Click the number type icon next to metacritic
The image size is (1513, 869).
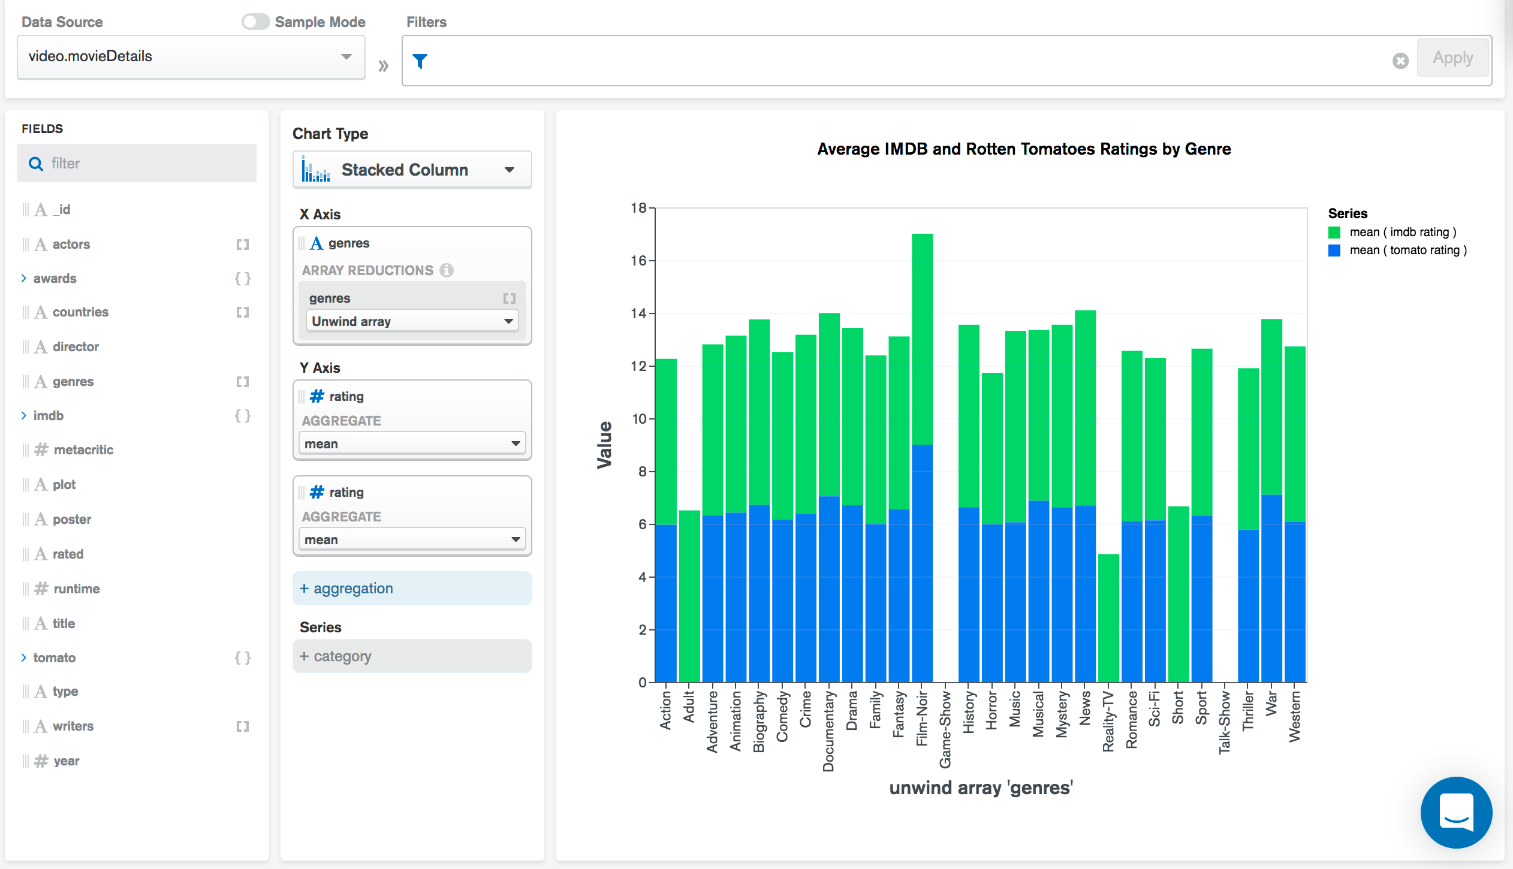tap(40, 449)
